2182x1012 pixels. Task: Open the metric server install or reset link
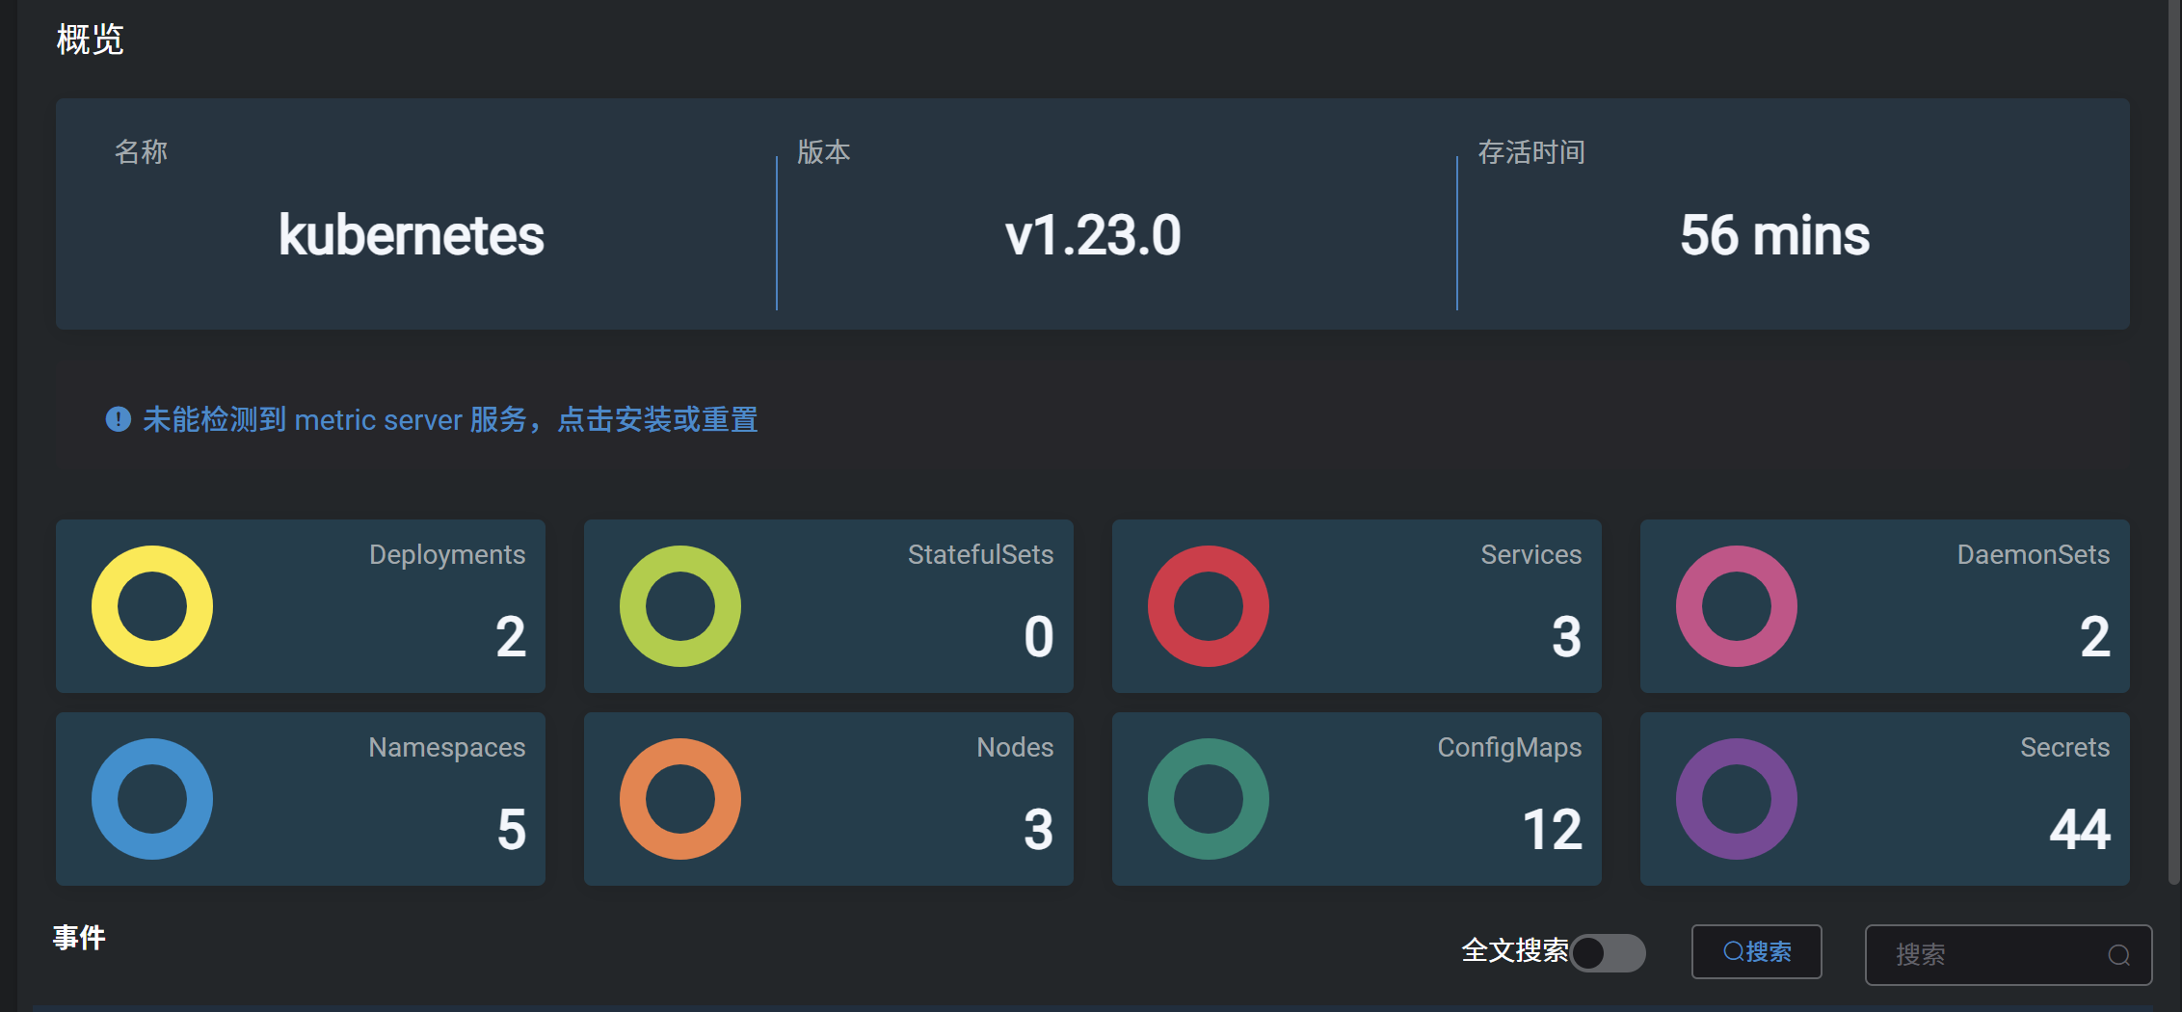(x=450, y=419)
